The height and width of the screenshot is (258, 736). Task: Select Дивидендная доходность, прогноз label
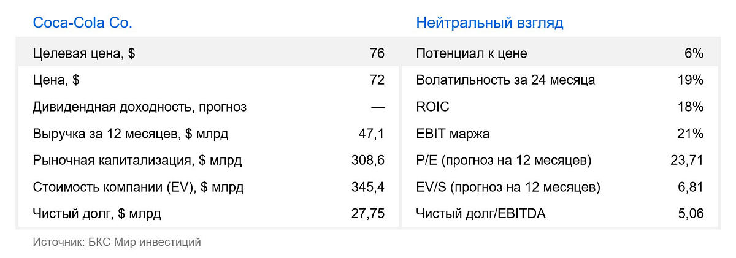pos(139,107)
